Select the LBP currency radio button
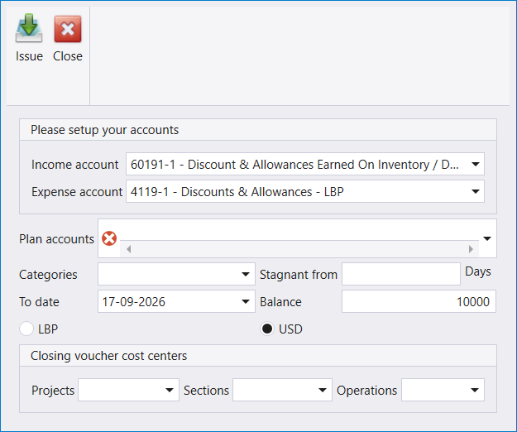Image resolution: width=517 pixels, height=432 pixels. (x=26, y=329)
